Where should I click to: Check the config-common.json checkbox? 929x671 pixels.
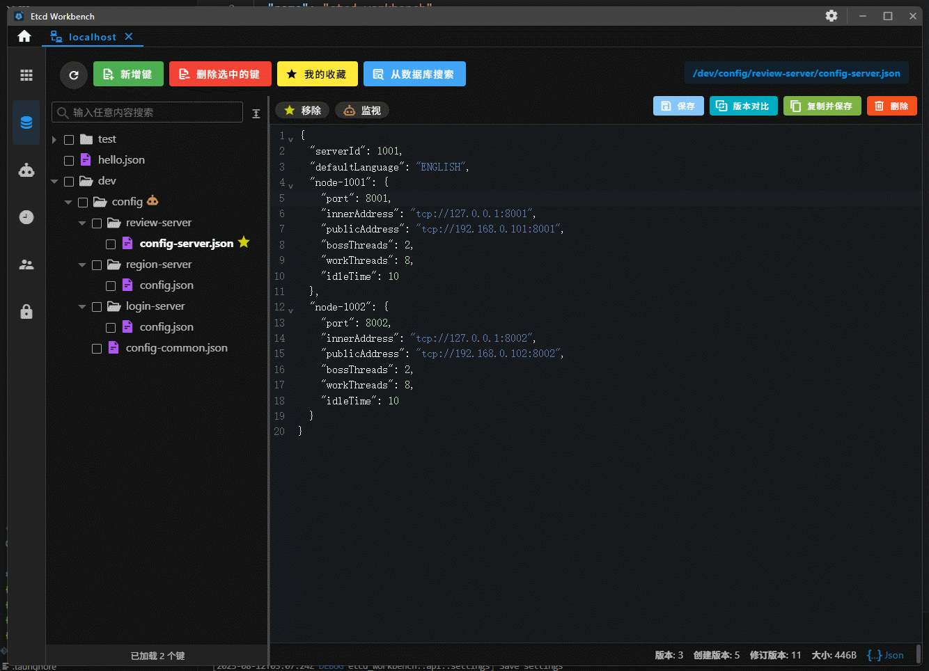(x=97, y=349)
